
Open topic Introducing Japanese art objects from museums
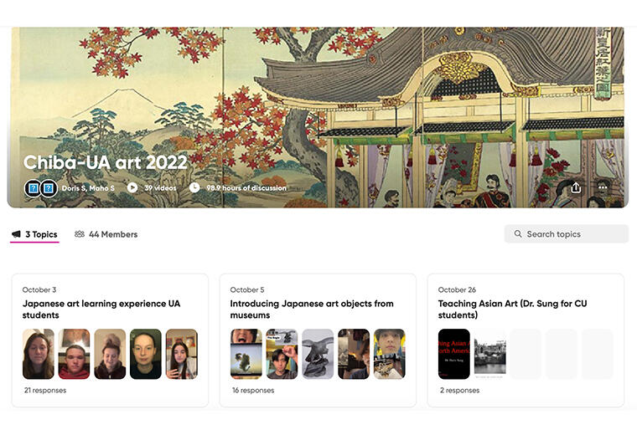pyautogui.click(x=312, y=310)
